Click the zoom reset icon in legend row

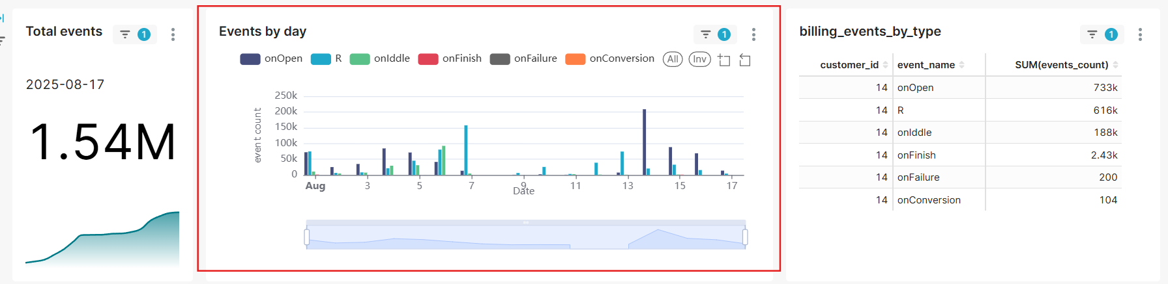[x=745, y=60]
